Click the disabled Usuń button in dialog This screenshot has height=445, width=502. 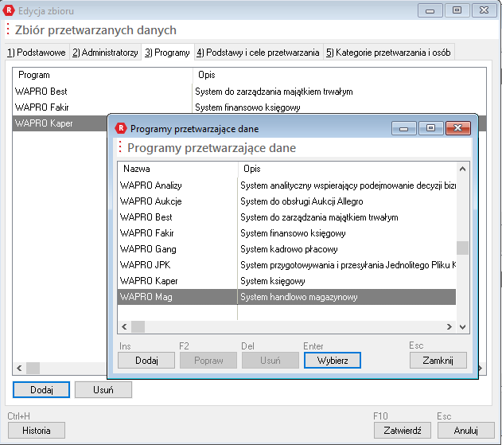tap(270, 361)
